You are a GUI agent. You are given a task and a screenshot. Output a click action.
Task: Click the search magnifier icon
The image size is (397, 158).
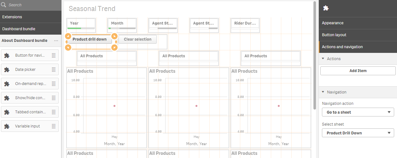pos(4,5)
